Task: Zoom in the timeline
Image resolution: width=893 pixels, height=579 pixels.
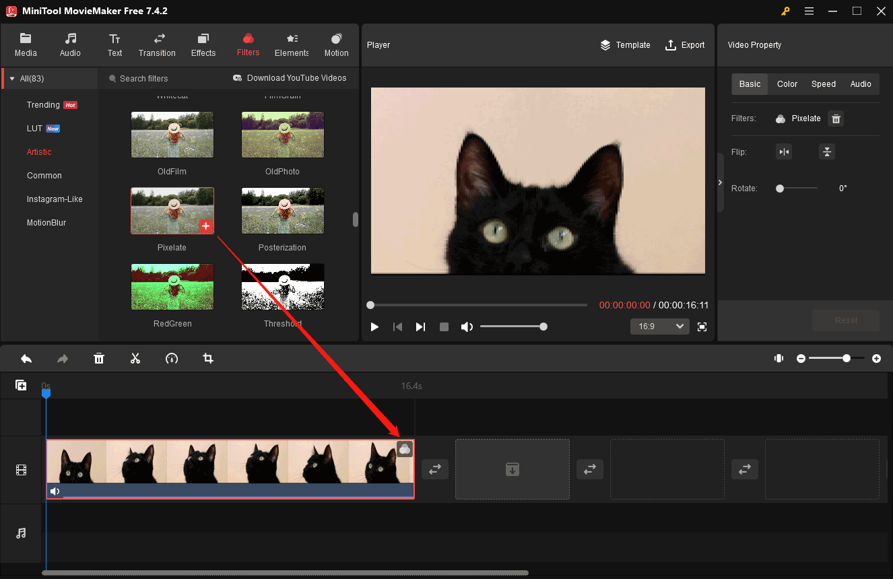Action: pos(876,359)
